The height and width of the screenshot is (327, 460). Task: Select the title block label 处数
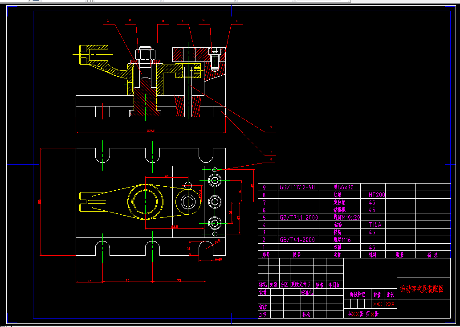coord(273,285)
